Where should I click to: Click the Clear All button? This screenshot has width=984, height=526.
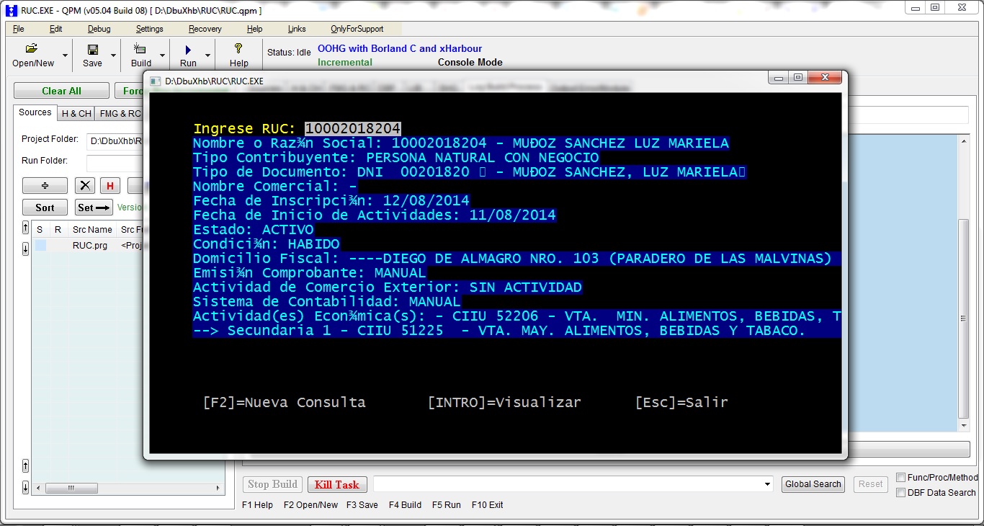click(61, 91)
